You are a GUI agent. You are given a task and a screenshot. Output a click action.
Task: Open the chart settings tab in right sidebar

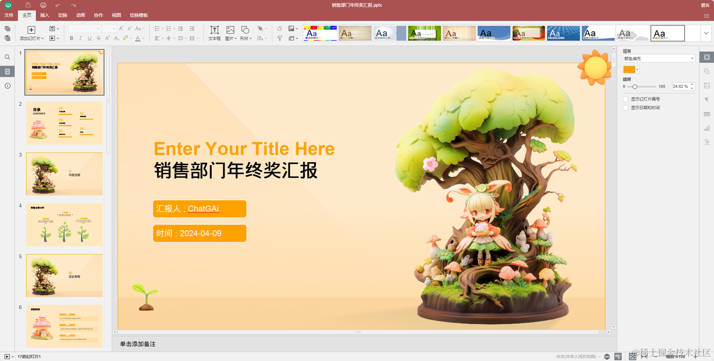(707, 128)
